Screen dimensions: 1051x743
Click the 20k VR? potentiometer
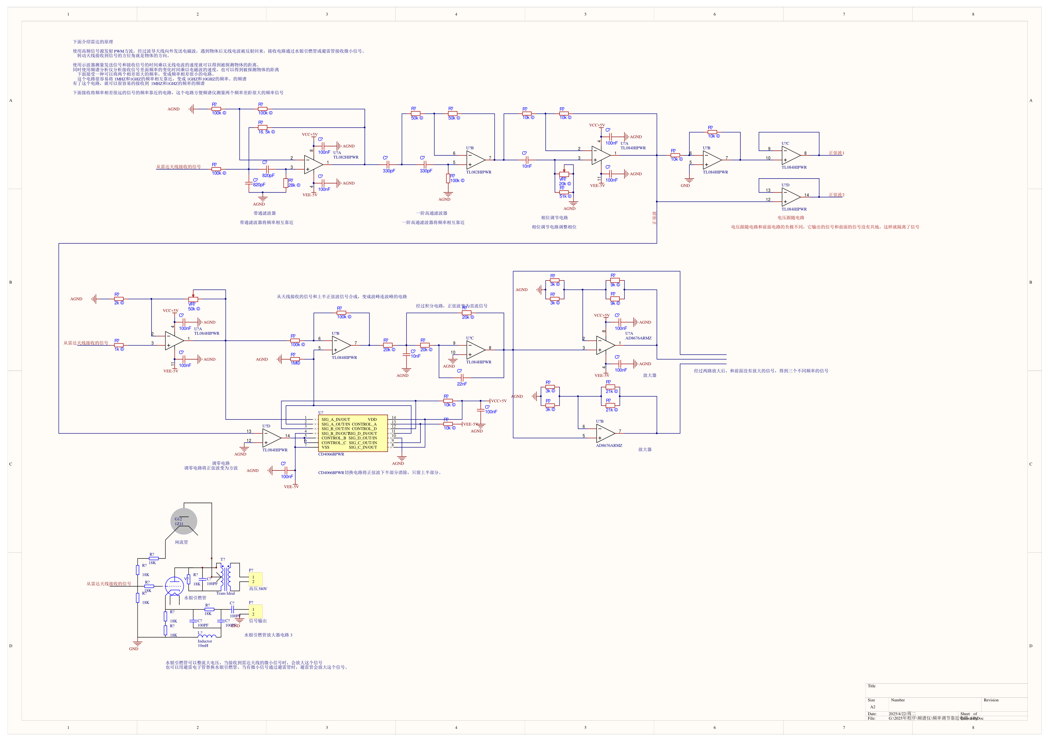pos(564,174)
